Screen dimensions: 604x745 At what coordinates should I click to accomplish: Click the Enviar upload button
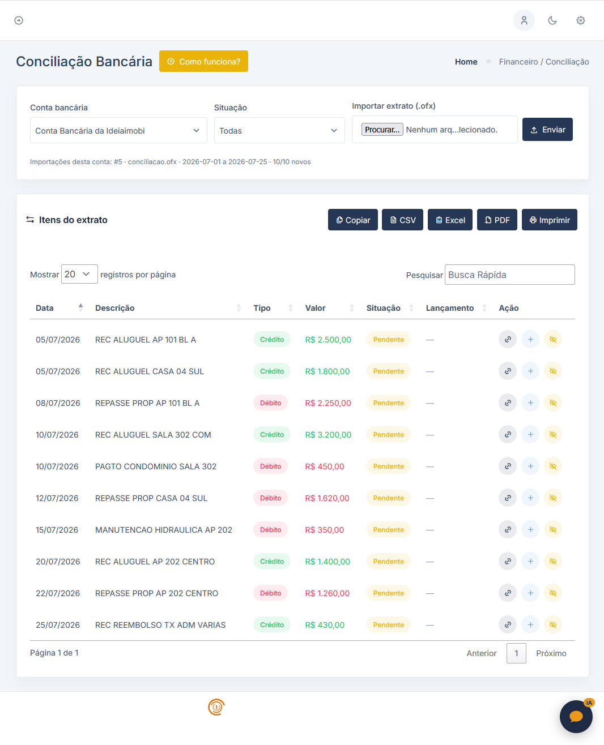pyautogui.click(x=547, y=130)
